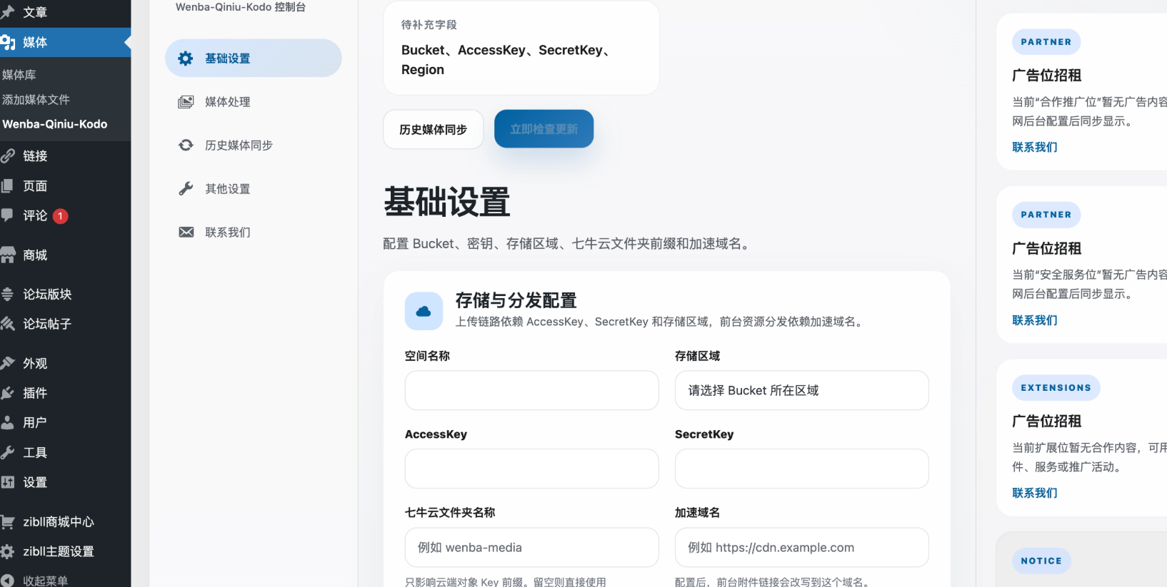This screenshot has width=1167, height=587.
Task: Click 联系我们 link in the EXTENSIONS card
Action: 1034,493
